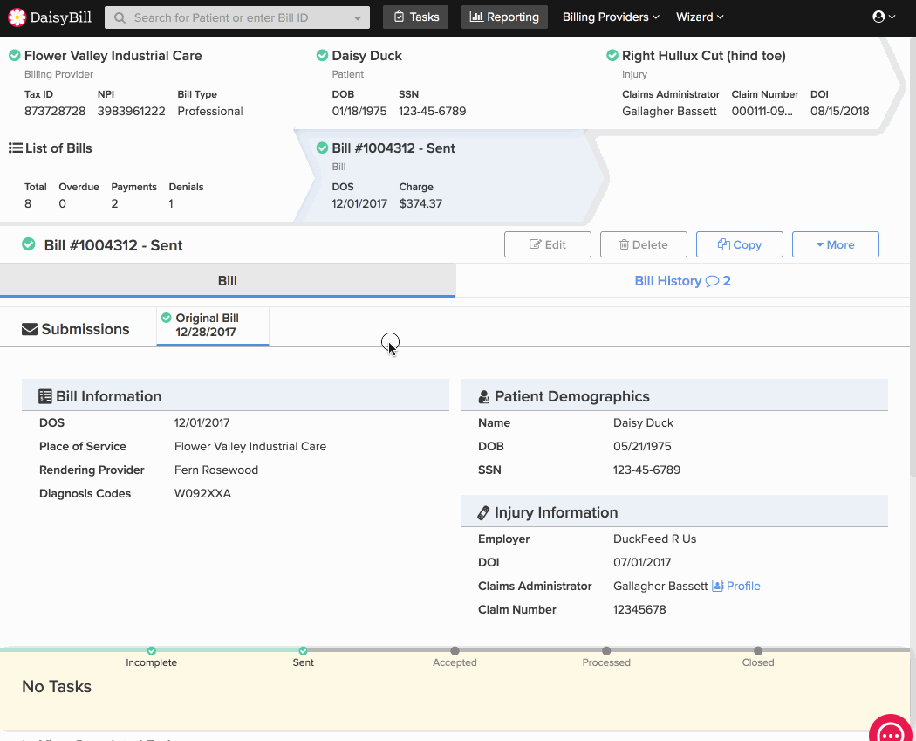Click the Edit bill button
Viewport: 916px width, 741px height.
(x=547, y=244)
